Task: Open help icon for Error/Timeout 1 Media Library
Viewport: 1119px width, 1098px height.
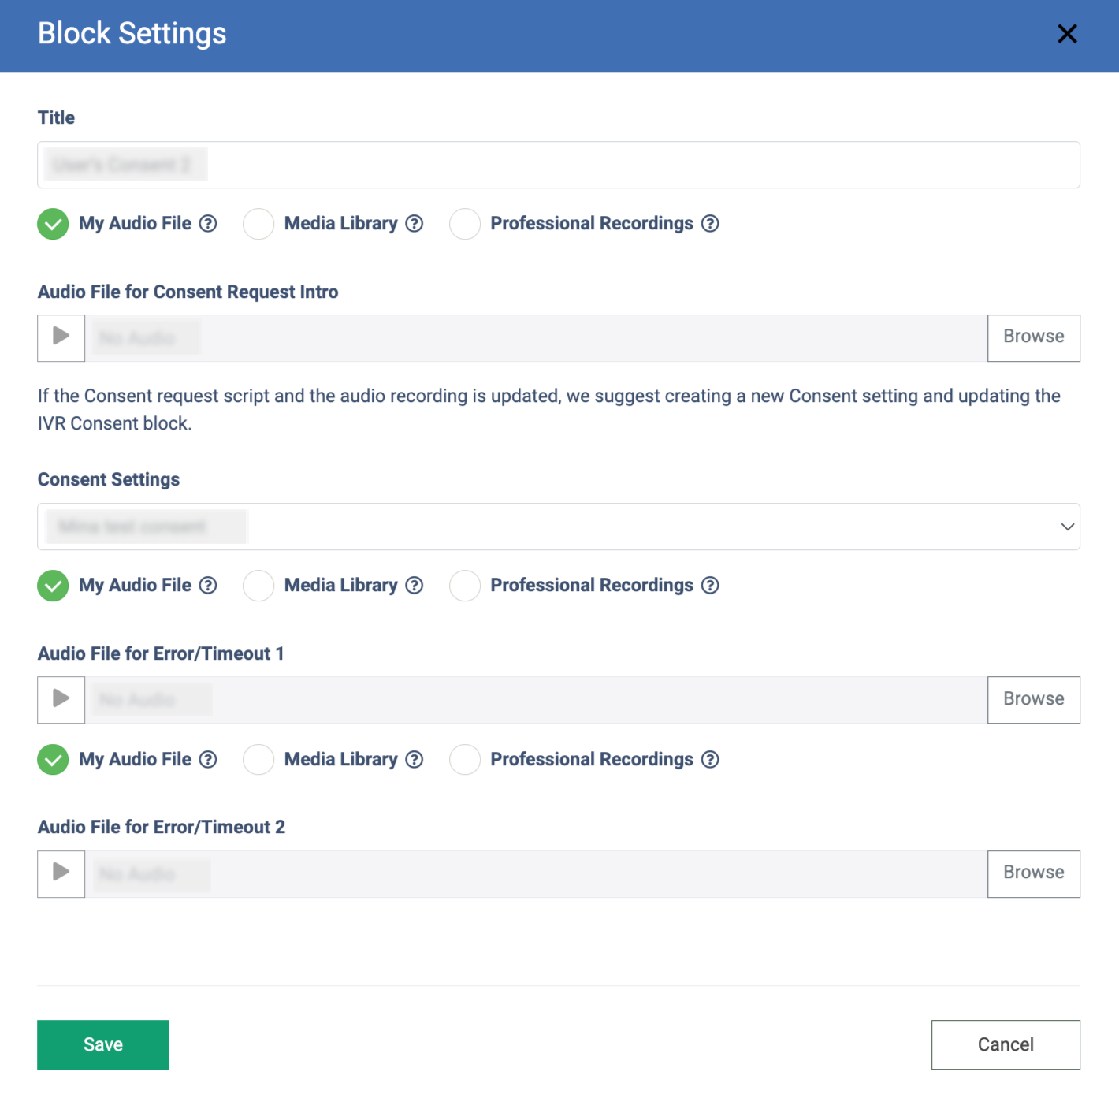Action: (415, 586)
